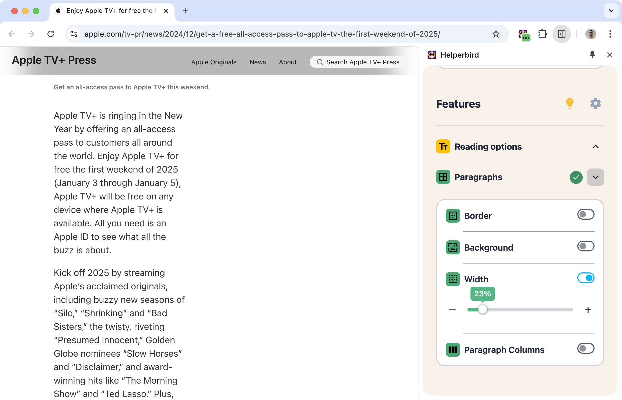622x400 pixels.
Task: Open Apple Originals menu item
Action: tap(214, 62)
